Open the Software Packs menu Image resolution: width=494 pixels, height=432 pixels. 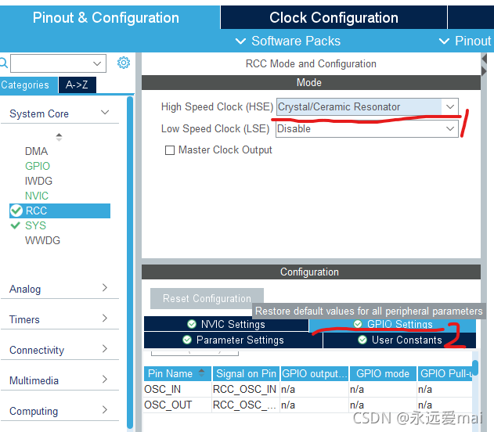[288, 41]
